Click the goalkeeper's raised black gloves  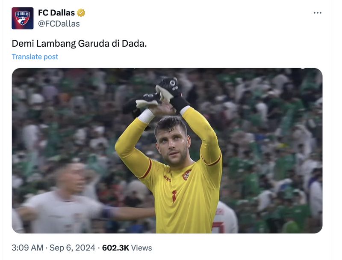pyautogui.click(x=156, y=96)
